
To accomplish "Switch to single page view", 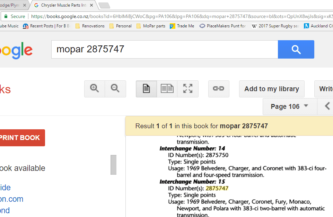I will (146, 89).
